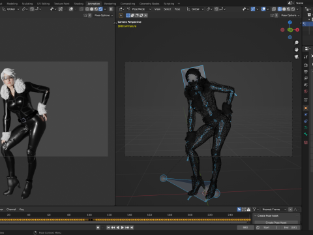Open the right viewport shading options dropdown
313x235 pixels.
click(x=297, y=9)
